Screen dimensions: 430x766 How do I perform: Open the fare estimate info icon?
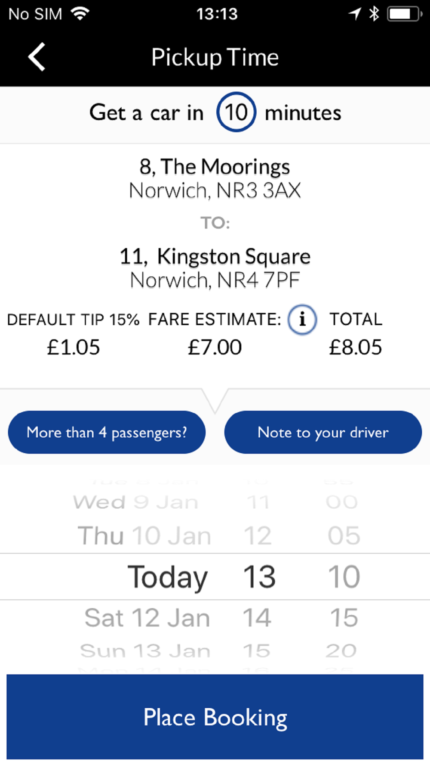coord(302,320)
